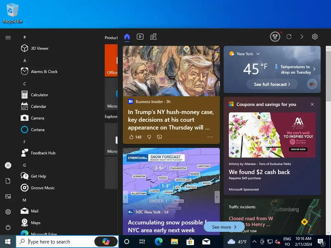The width and height of the screenshot is (331, 248).
Task: Open the news widget settings gear
Action: (315, 37)
